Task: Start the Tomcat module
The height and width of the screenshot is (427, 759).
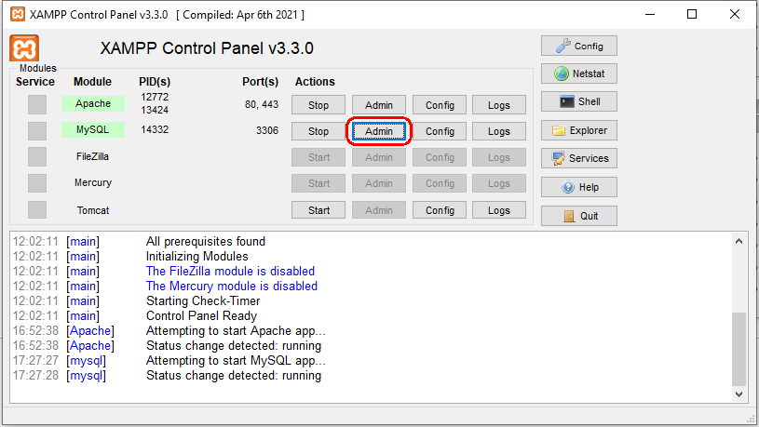Action: pyautogui.click(x=319, y=210)
